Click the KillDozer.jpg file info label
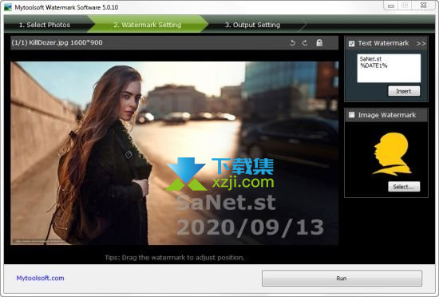The height and width of the screenshot is (297, 439). [x=57, y=42]
